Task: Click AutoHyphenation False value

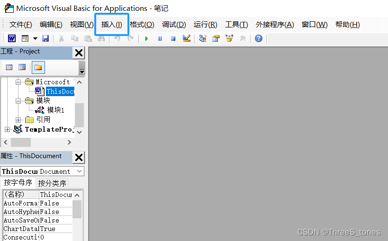Action: (x=56, y=212)
